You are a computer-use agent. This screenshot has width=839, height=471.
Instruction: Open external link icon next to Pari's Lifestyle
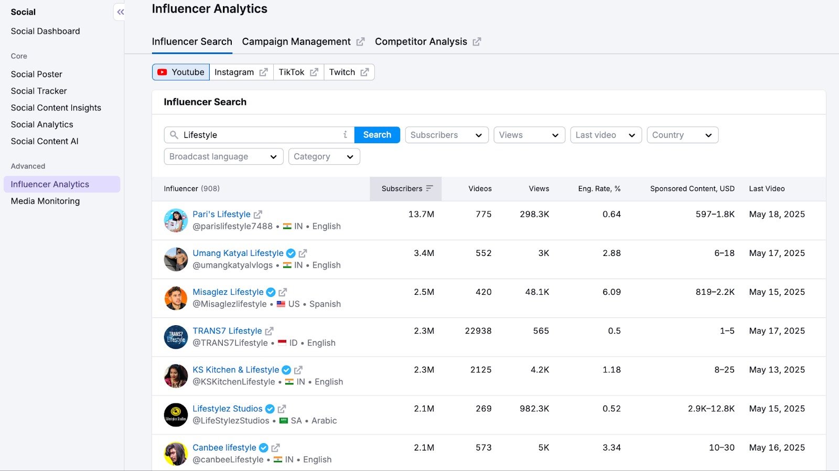[x=258, y=215]
